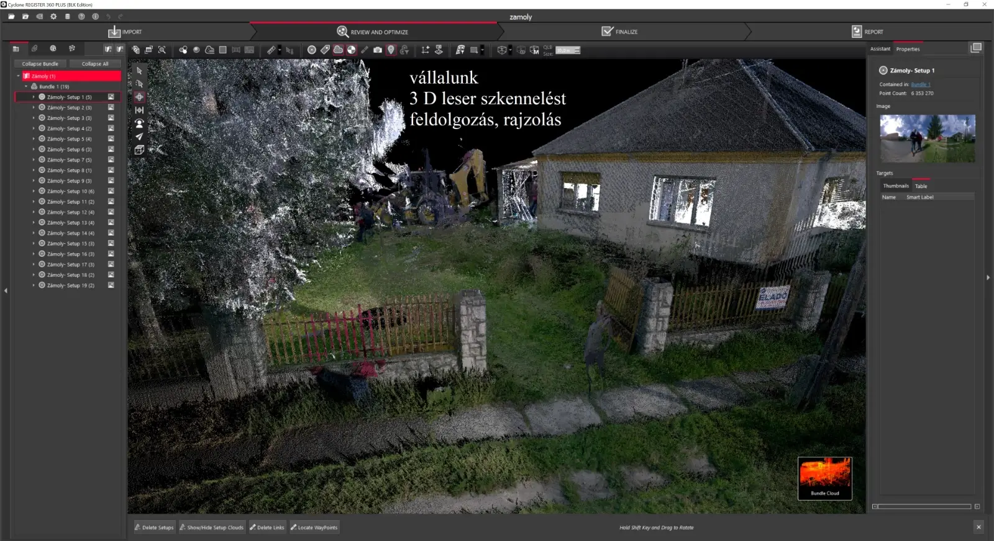Go to the Finalize step
The image size is (994, 541).
pos(620,32)
